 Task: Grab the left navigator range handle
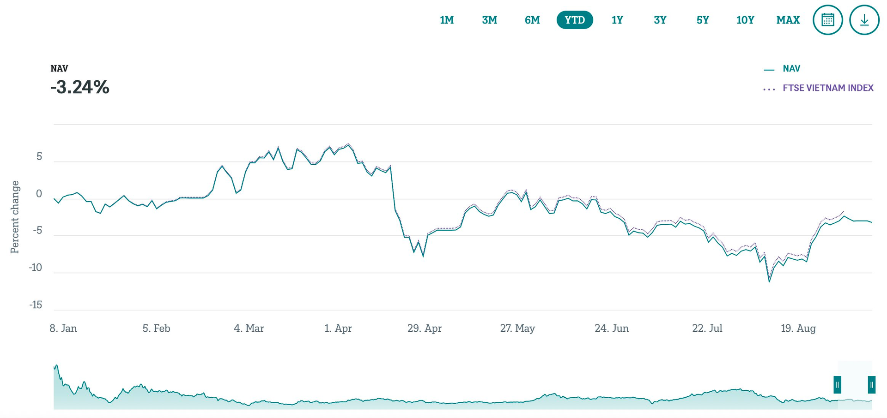(x=837, y=385)
